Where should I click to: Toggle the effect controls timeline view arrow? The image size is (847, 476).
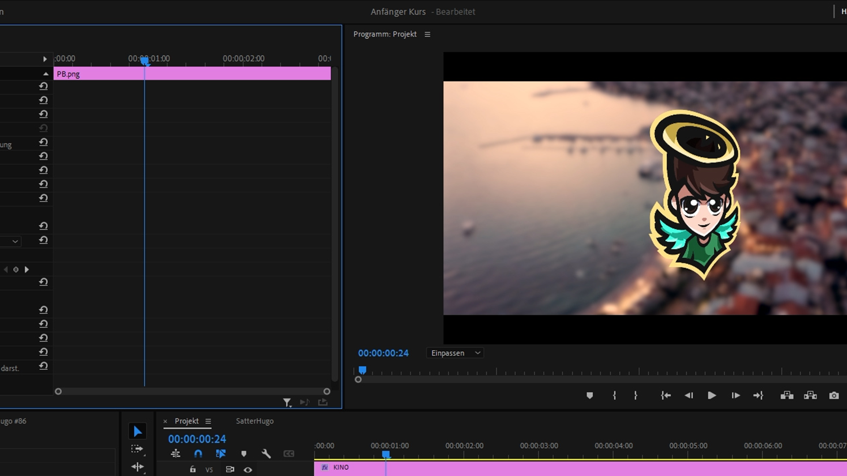(45, 59)
